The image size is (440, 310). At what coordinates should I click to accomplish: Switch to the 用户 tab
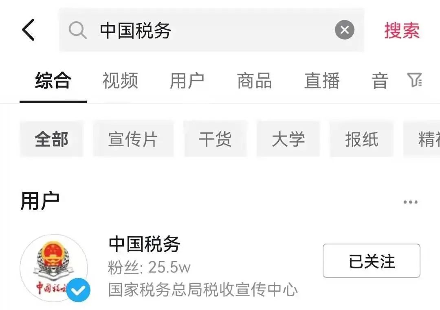[x=187, y=81]
